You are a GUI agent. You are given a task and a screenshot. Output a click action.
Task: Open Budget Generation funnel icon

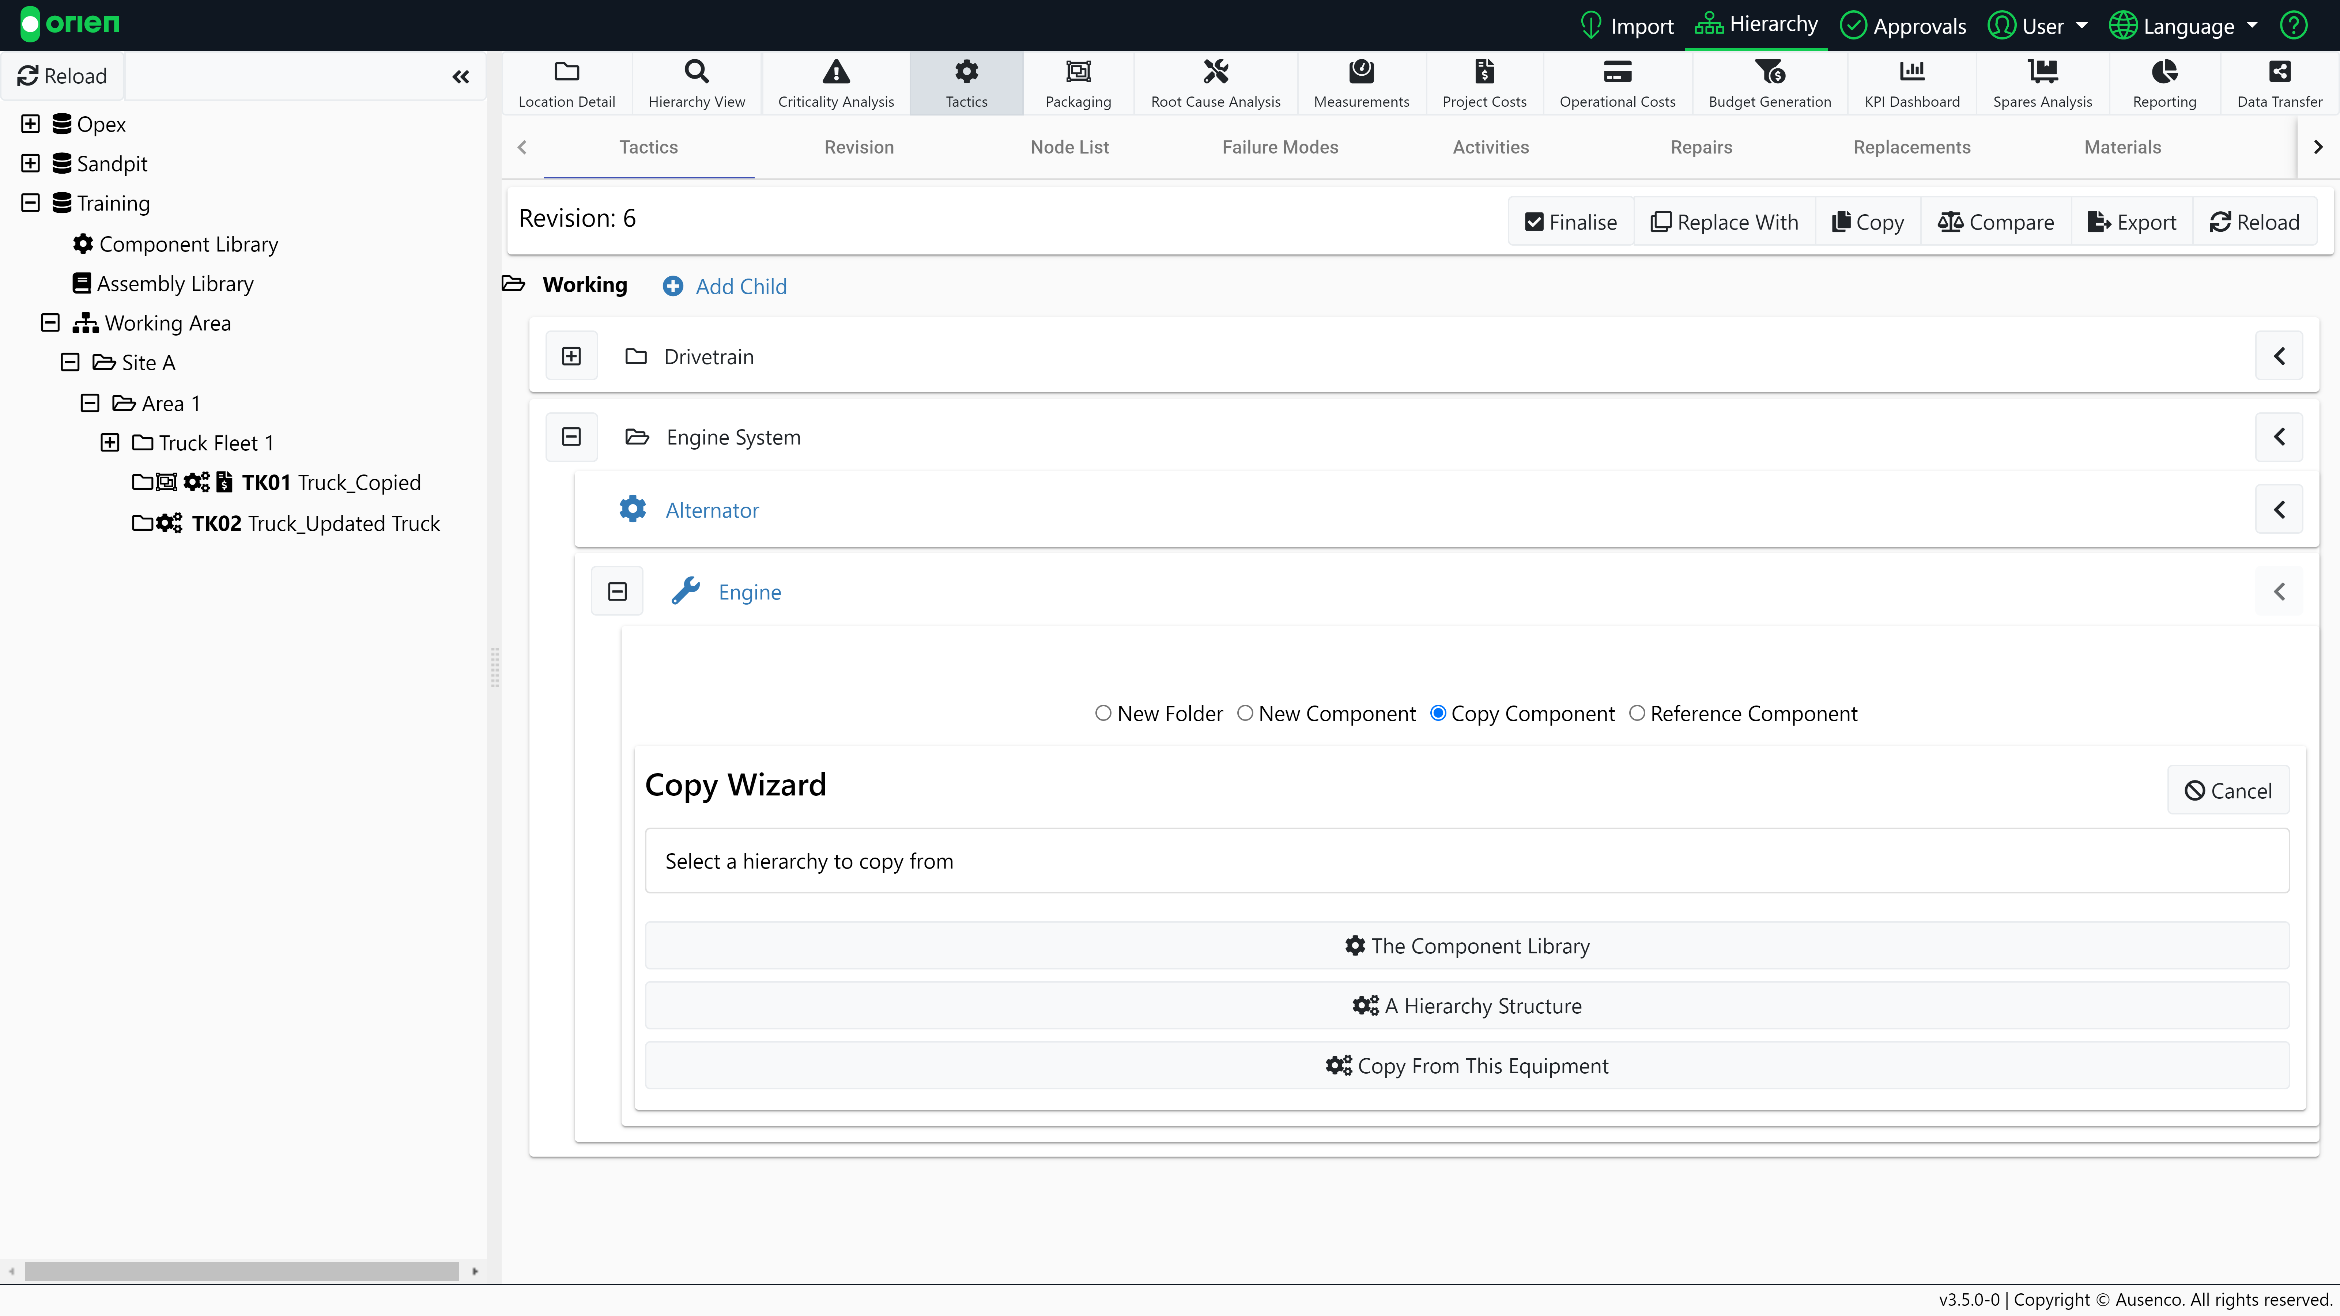[x=1769, y=72]
